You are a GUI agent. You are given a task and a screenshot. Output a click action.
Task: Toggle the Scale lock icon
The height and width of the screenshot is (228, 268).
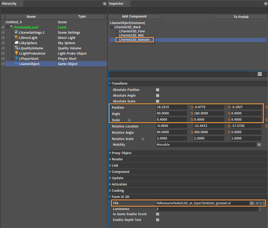coord(129,120)
